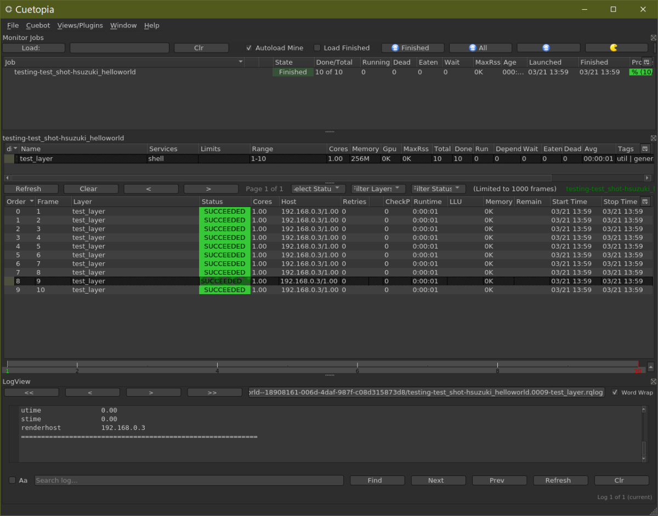Open the Filter Status dropdown

(439, 188)
